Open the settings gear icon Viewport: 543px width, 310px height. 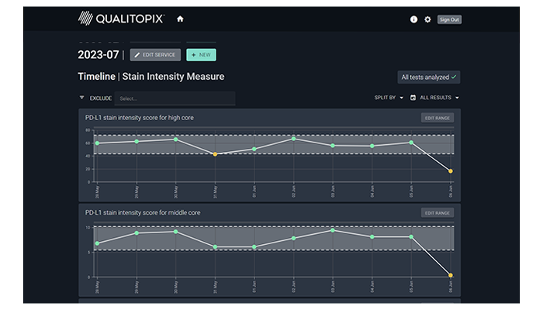point(427,19)
